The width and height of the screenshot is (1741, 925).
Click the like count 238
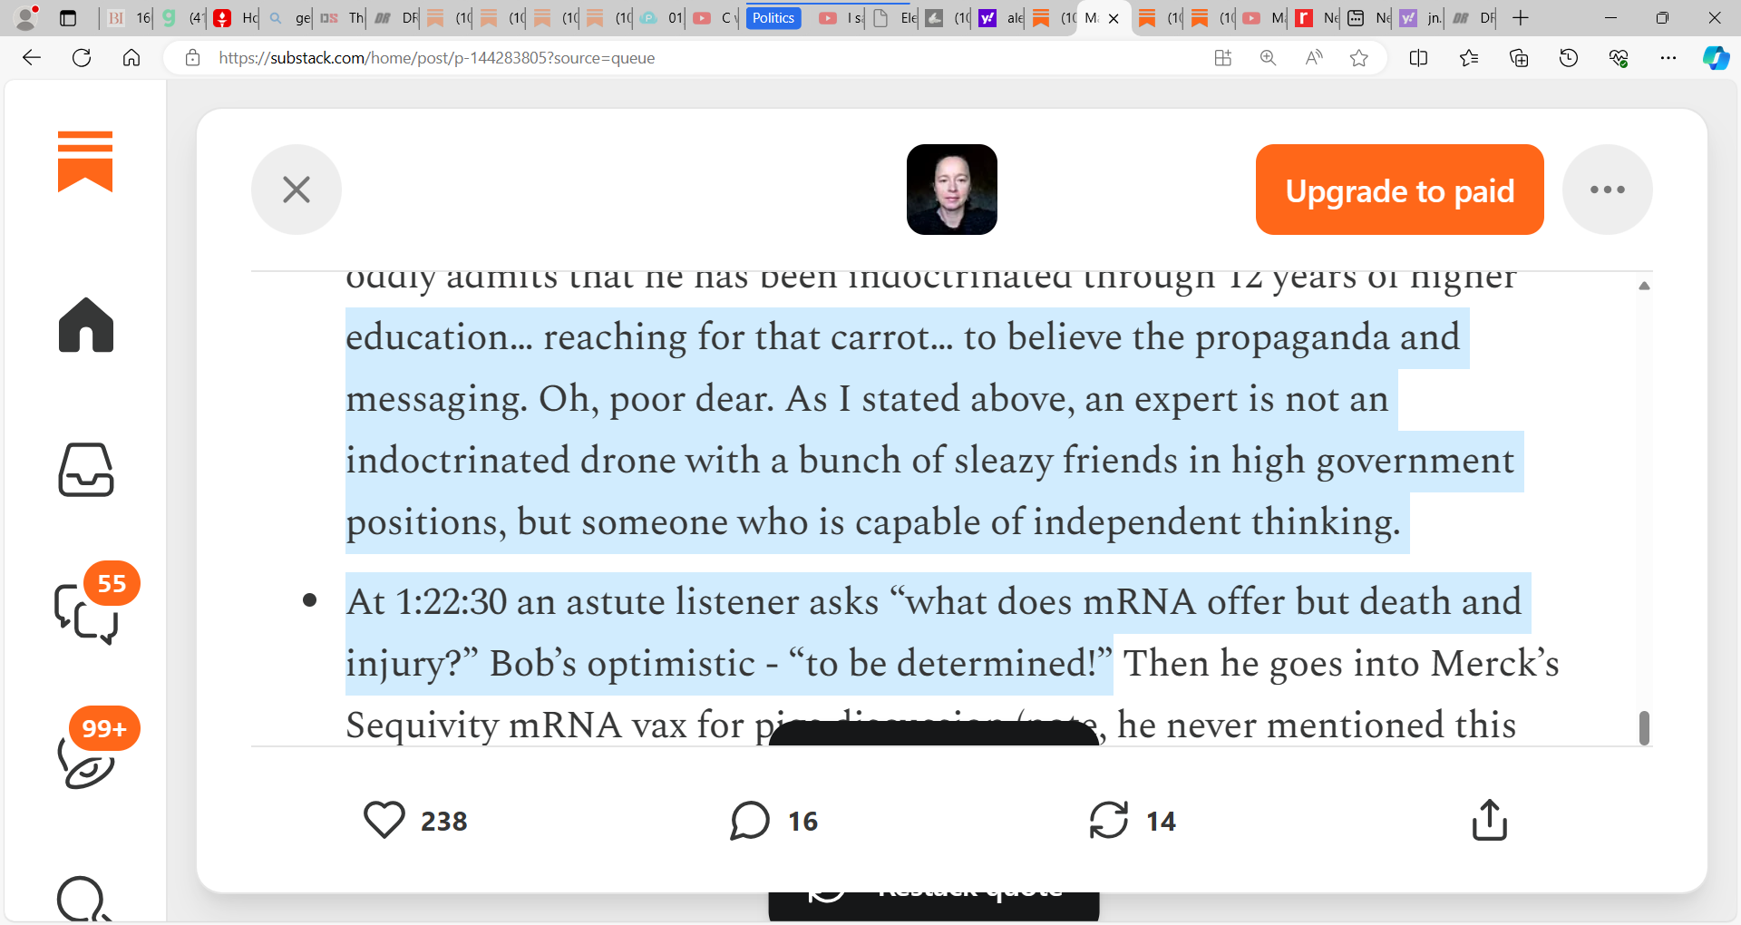pos(444,822)
